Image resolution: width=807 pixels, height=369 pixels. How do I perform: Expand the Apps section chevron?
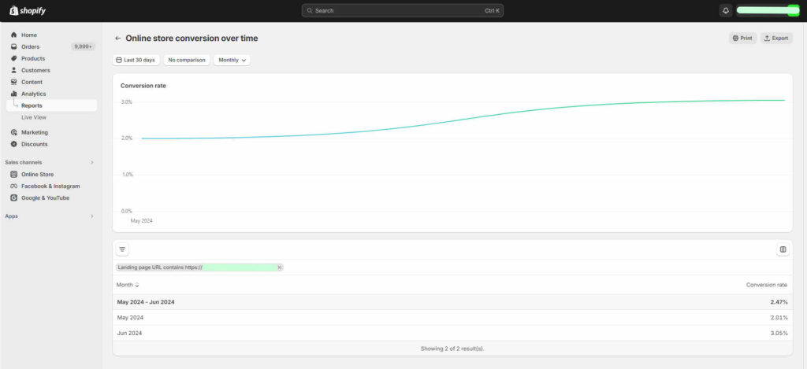pyautogui.click(x=91, y=216)
